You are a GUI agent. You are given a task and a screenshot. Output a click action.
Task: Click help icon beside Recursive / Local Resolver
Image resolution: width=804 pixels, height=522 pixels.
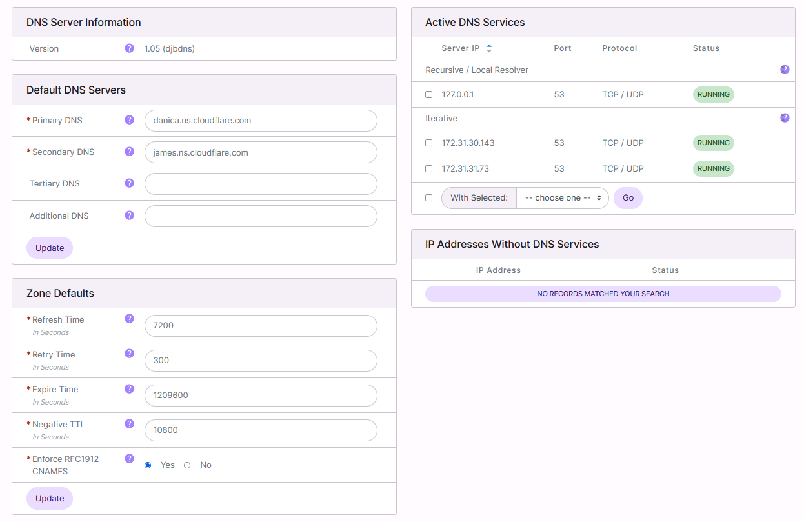(785, 69)
